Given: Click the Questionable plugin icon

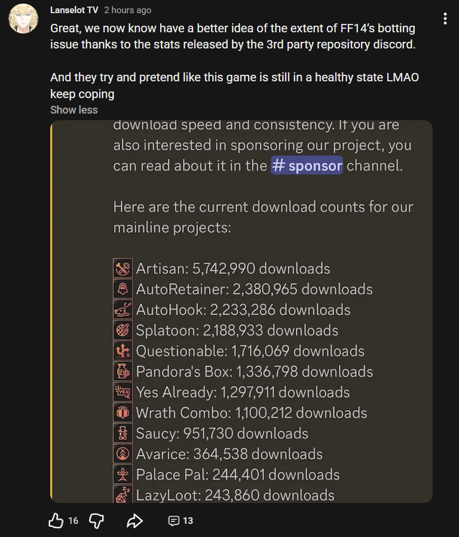Looking at the screenshot, I should point(123,350).
